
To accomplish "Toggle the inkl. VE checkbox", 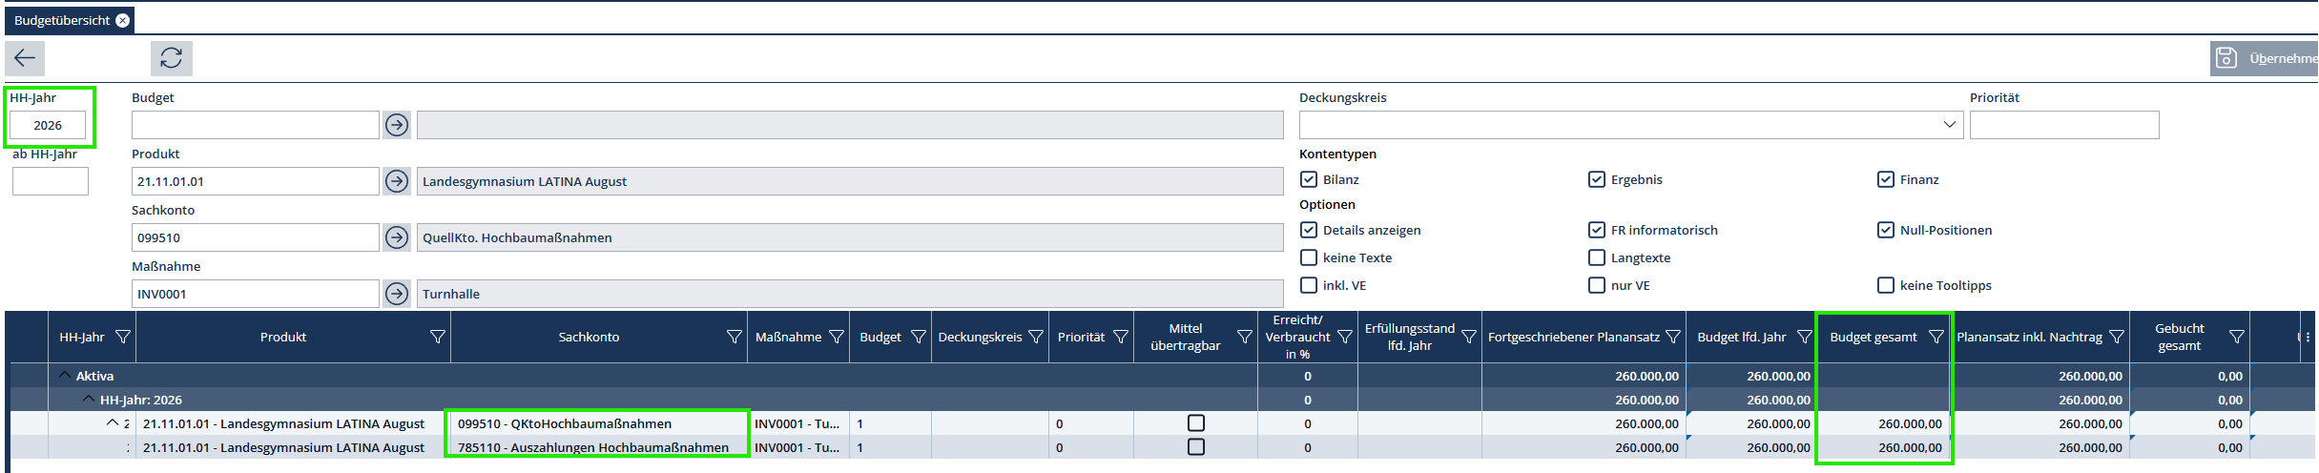I will coord(1309,285).
